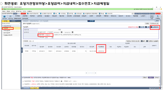Go to the next results page
This screenshot has height=91, width=164.
coord(93,73)
